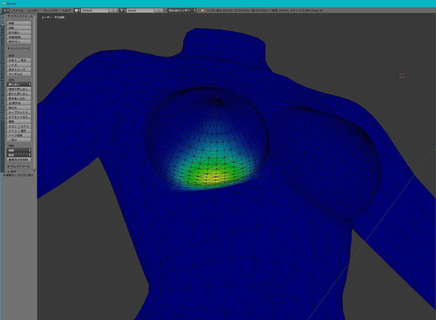This screenshot has height=320, width=436.
Task: Click the 領域で押し出し button
Action: [x=19, y=89]
